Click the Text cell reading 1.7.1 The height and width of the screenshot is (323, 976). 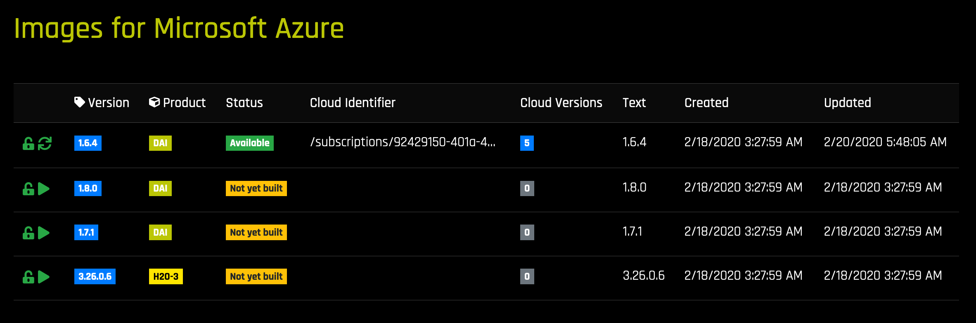point(633,232)
